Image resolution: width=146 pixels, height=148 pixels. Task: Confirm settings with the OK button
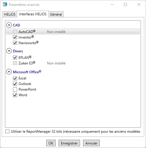tap(51, 143)
